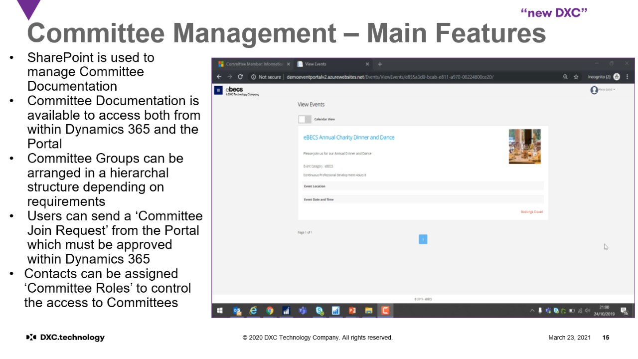Open PowerPoint from the taskbar
This screenshot has height=359, width=638.
pos(352,311)
